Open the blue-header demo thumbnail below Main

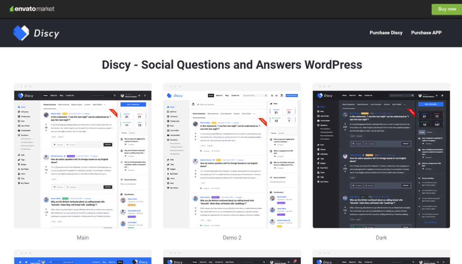(83, 257)
